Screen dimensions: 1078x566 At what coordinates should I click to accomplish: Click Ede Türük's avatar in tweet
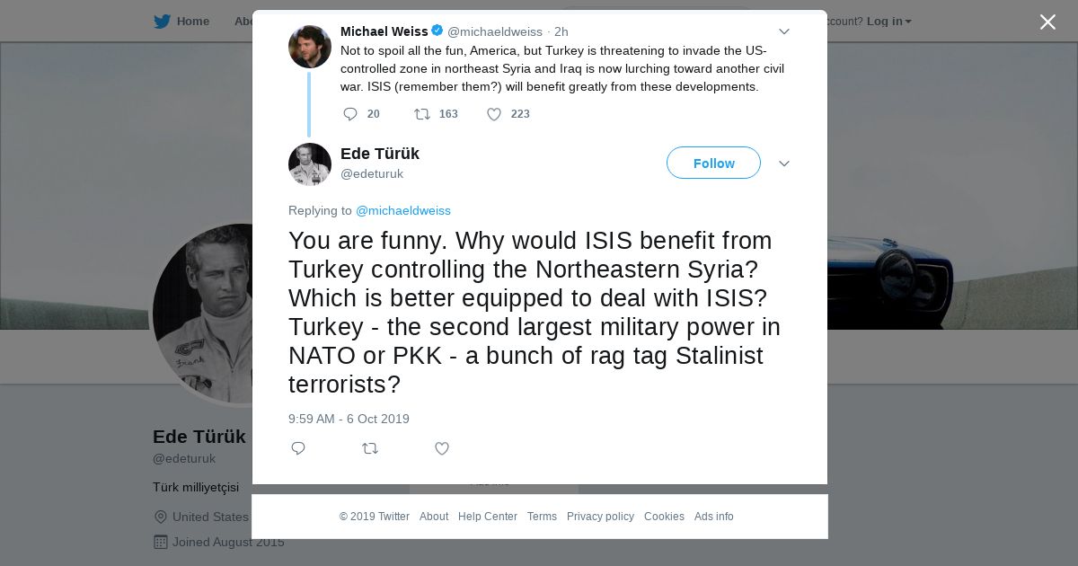[310, 164]
